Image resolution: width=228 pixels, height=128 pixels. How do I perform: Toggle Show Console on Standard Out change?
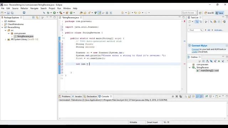[197, 96]
